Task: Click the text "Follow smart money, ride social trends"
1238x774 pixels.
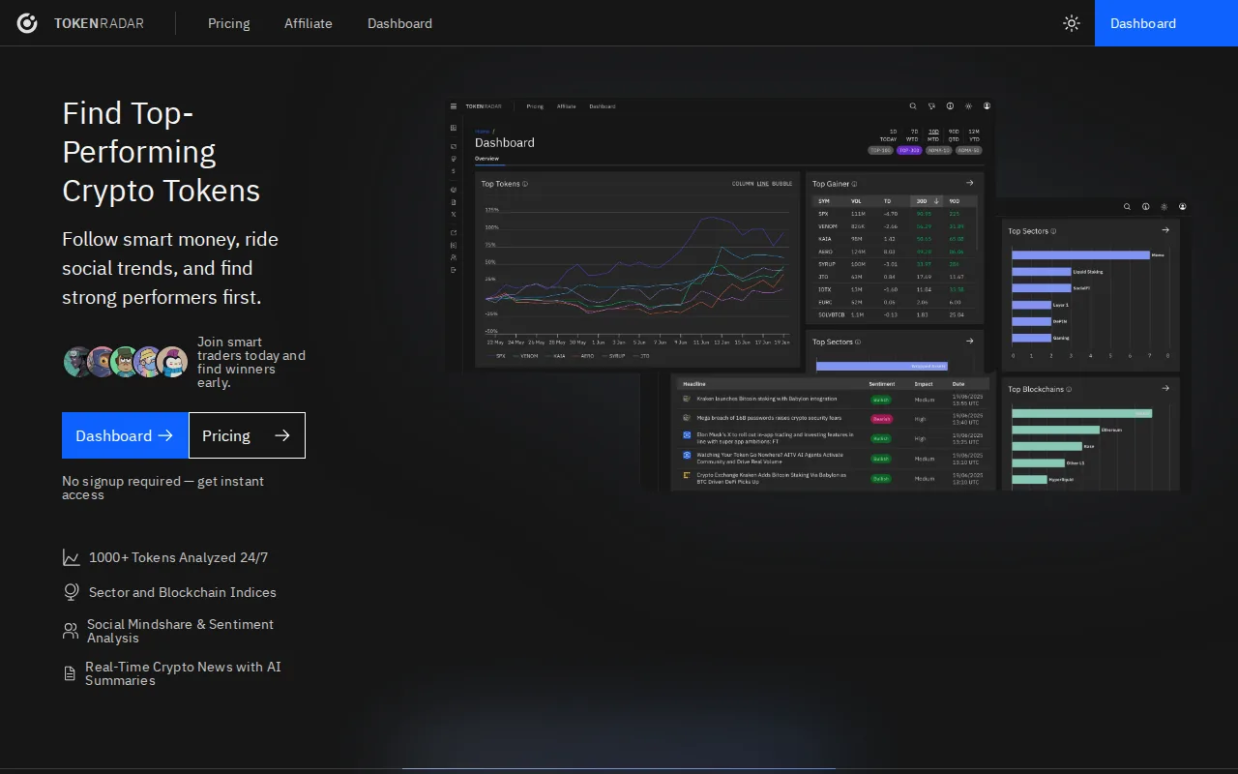Action: pyautogui.click(x=170, y=268)
